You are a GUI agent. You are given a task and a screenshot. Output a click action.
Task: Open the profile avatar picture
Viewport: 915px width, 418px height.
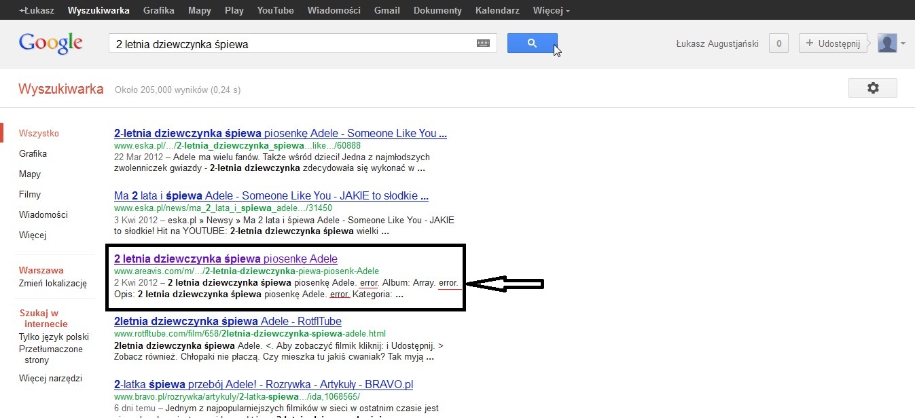(887, 43)
